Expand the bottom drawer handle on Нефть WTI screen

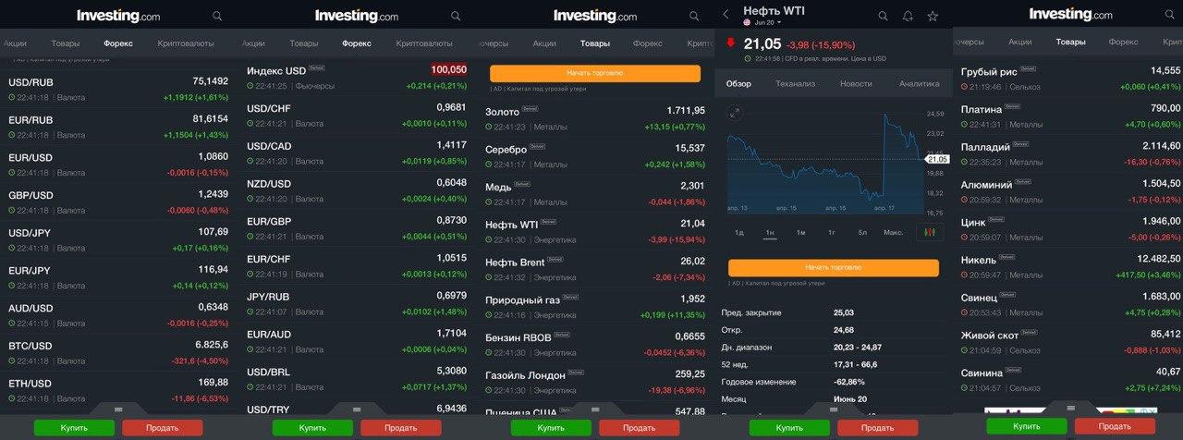834,409
